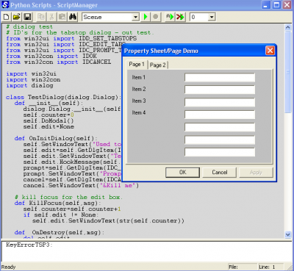This screenshot has width=294, height=271.
Task: Click Cancel in Property Sheet dialog
Action: click(220, 172)
